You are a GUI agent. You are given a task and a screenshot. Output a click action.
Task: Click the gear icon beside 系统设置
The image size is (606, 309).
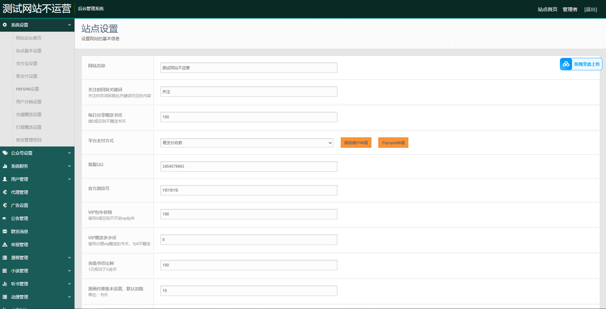[5, 25]
